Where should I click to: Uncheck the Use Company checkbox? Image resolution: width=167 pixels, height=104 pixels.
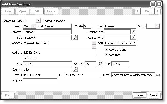tap(106, 49)
